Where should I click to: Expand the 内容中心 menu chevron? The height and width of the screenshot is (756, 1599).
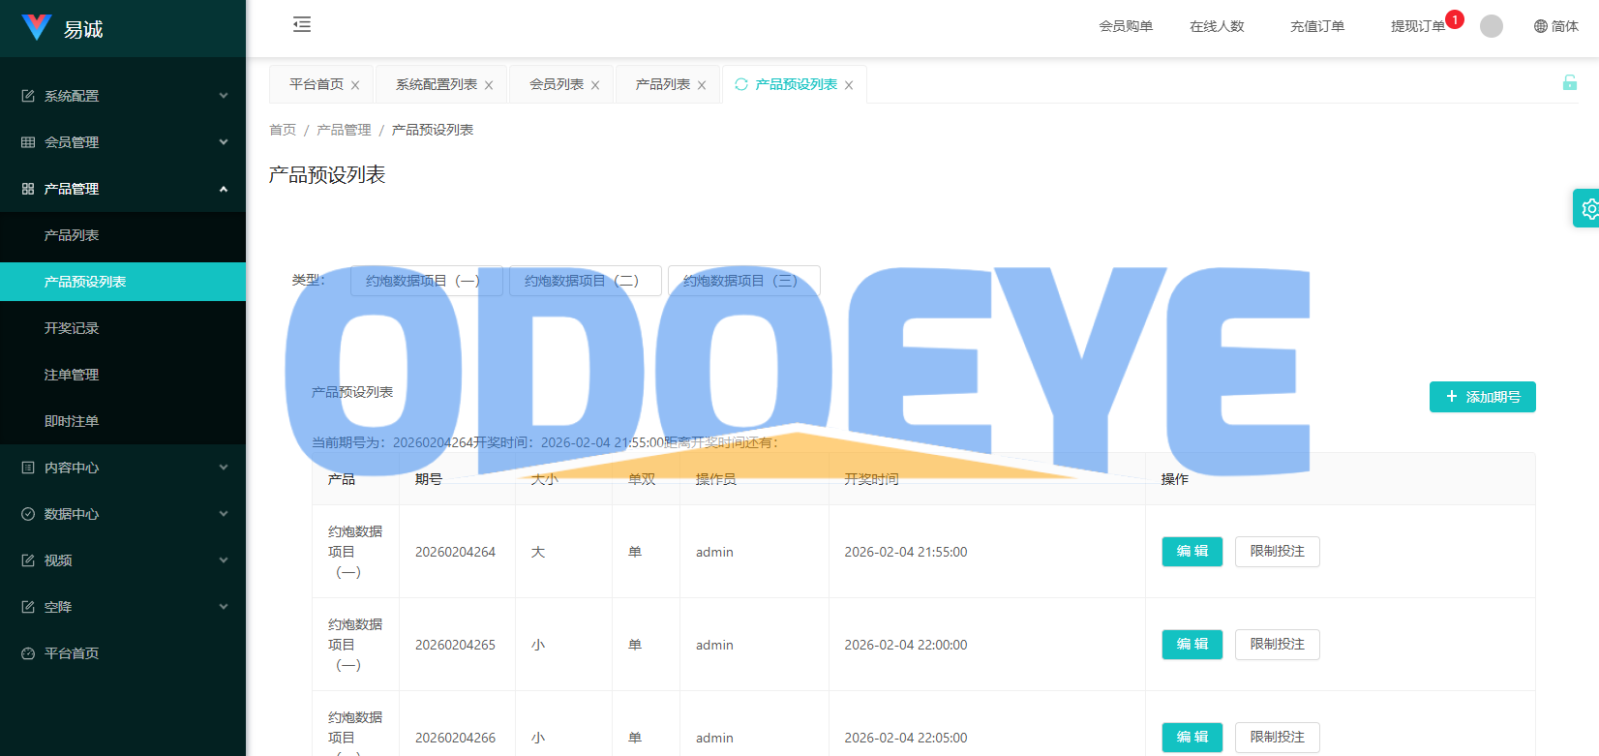224,468
